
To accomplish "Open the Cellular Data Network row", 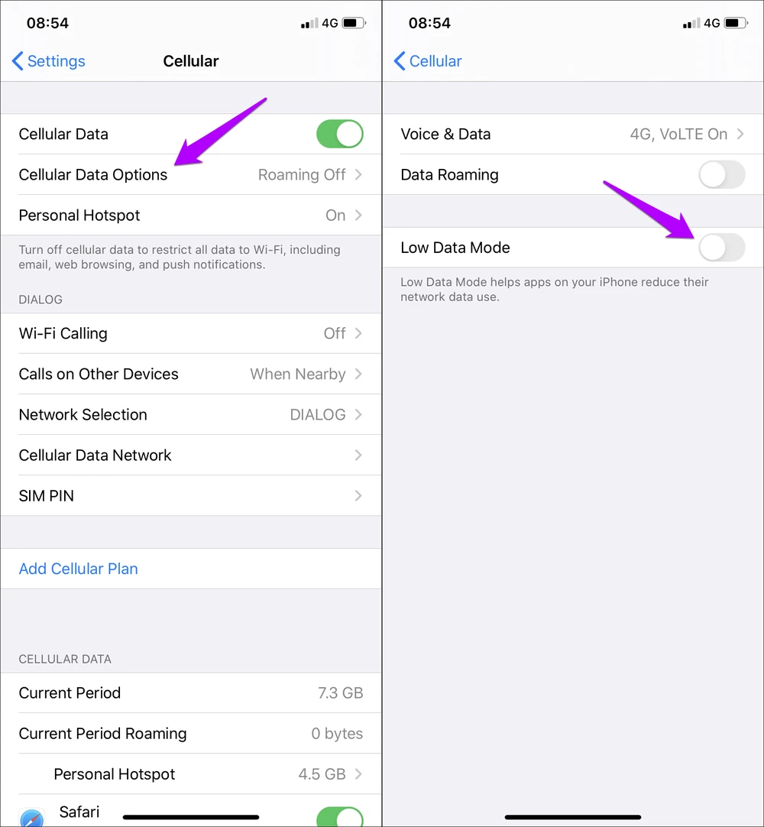I will coord(191,456).
